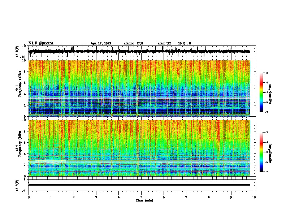
Task: Click the ch.2 colorbar log(PSD) label
Action: [x=270, y=153]
